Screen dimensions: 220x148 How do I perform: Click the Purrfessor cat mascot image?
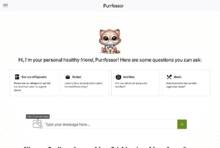coord(110,41)
